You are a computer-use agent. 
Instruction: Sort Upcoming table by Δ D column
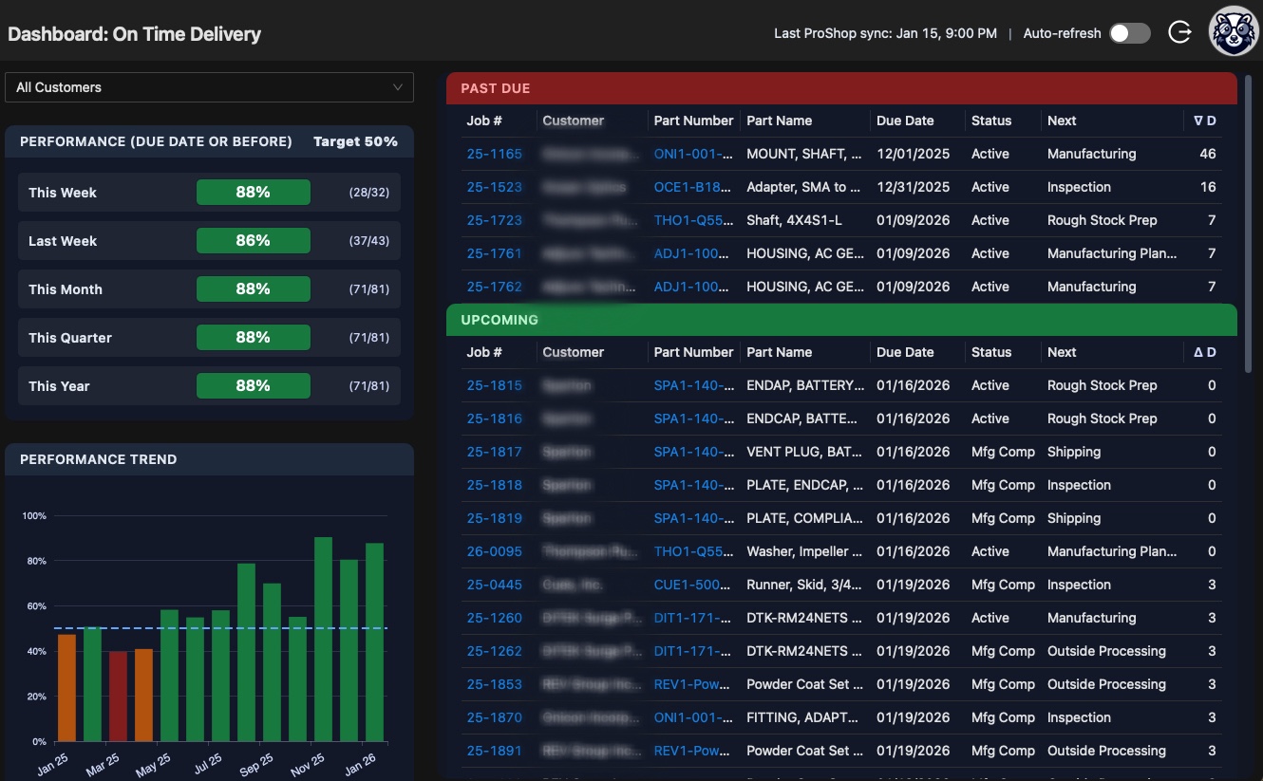[1204, 352]
